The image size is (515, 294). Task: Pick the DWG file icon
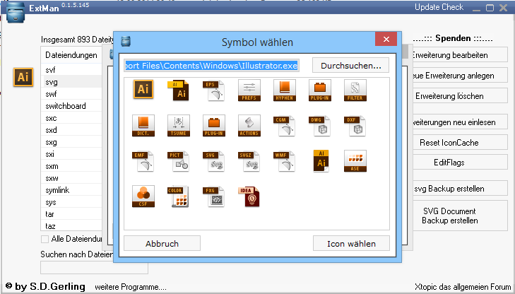pos(320,126)
